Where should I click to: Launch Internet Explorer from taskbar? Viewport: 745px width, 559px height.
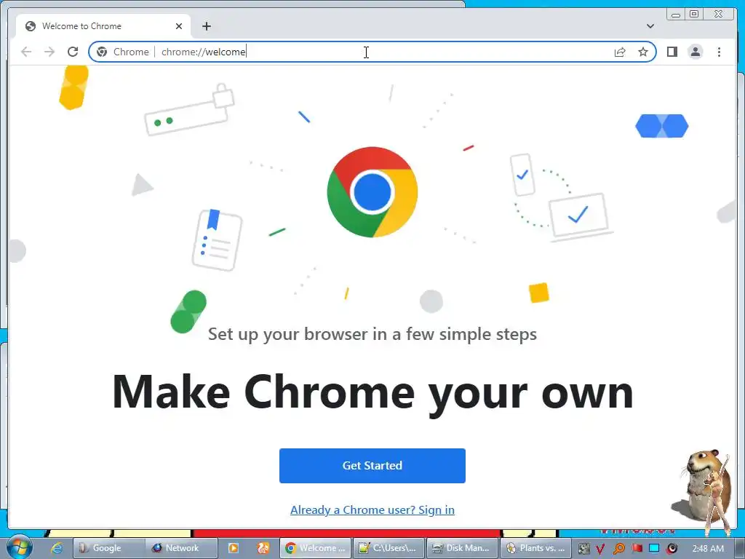pos(57,548)
